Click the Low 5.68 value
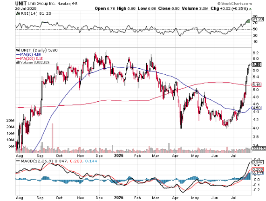The height and width of the screenshot is (201, 266). (x=147, y=8)
